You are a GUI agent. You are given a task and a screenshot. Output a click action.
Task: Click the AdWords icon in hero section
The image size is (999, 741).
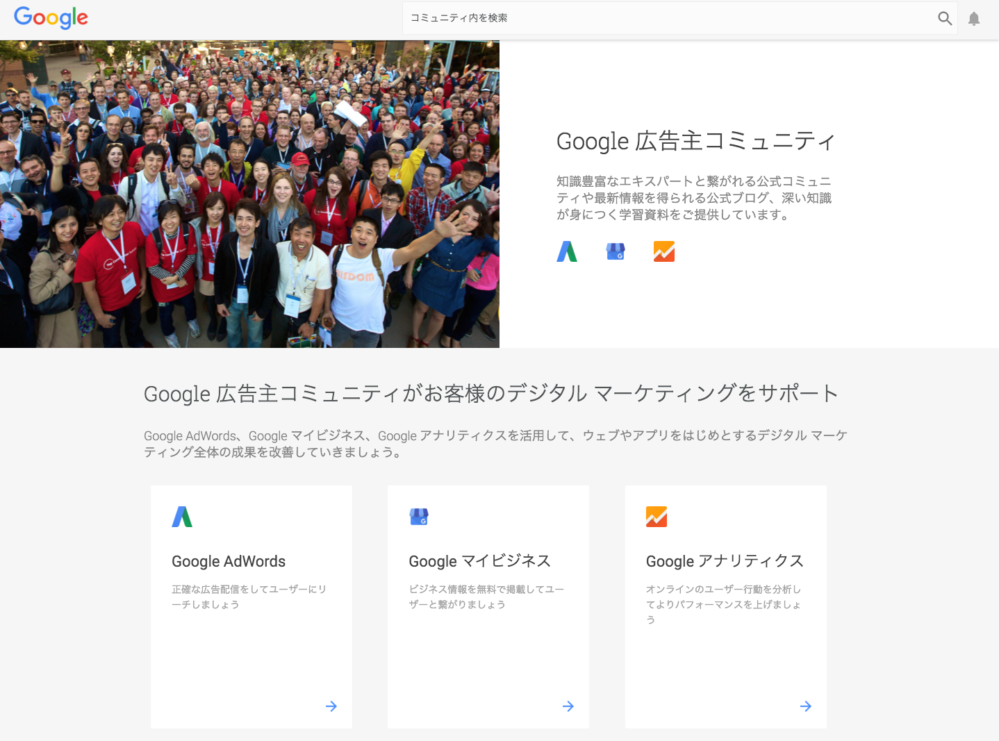click(x=567, y=251)
